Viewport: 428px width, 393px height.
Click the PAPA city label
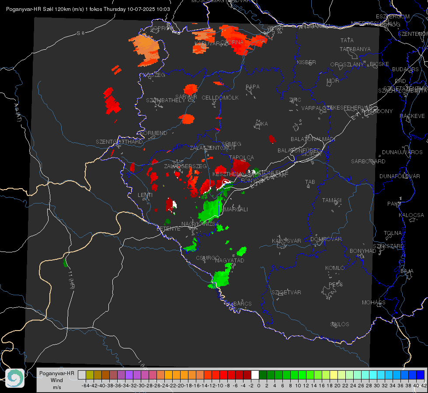coord(253,87)
